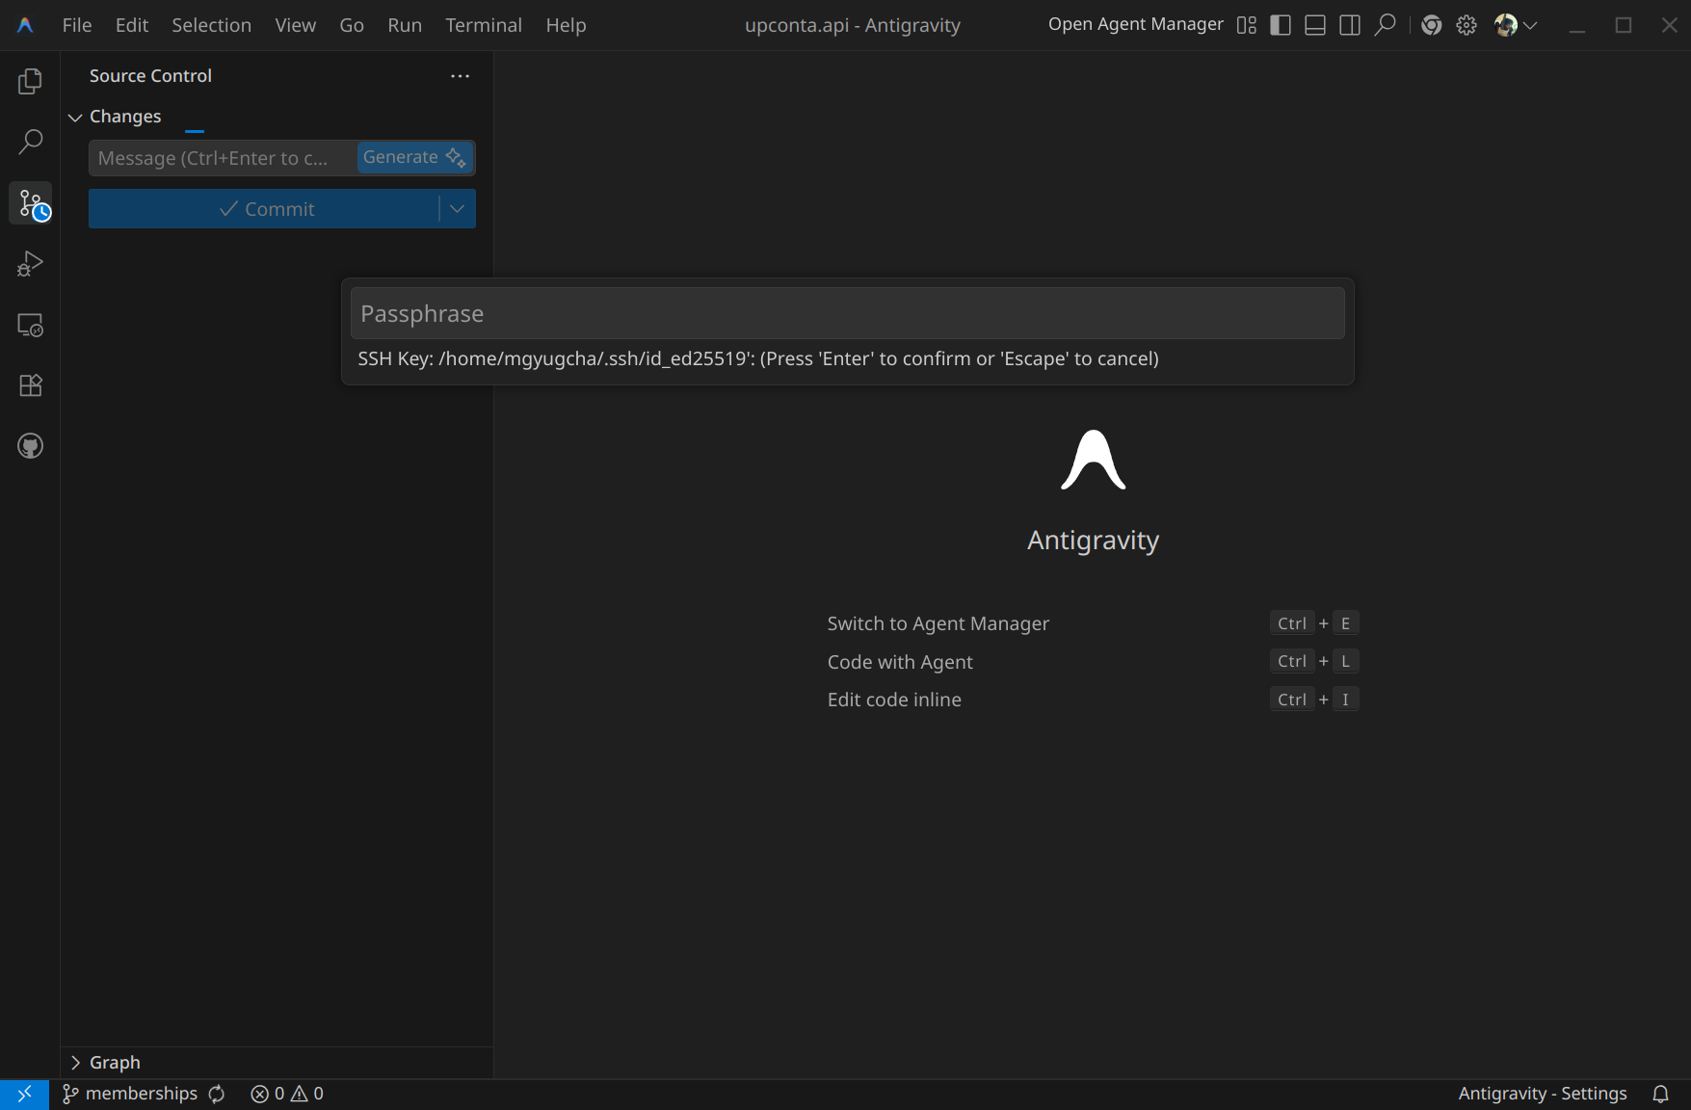The image size is (1691, 1110).
Task: Open the Explorer view in activity bar
Action: 30,82
